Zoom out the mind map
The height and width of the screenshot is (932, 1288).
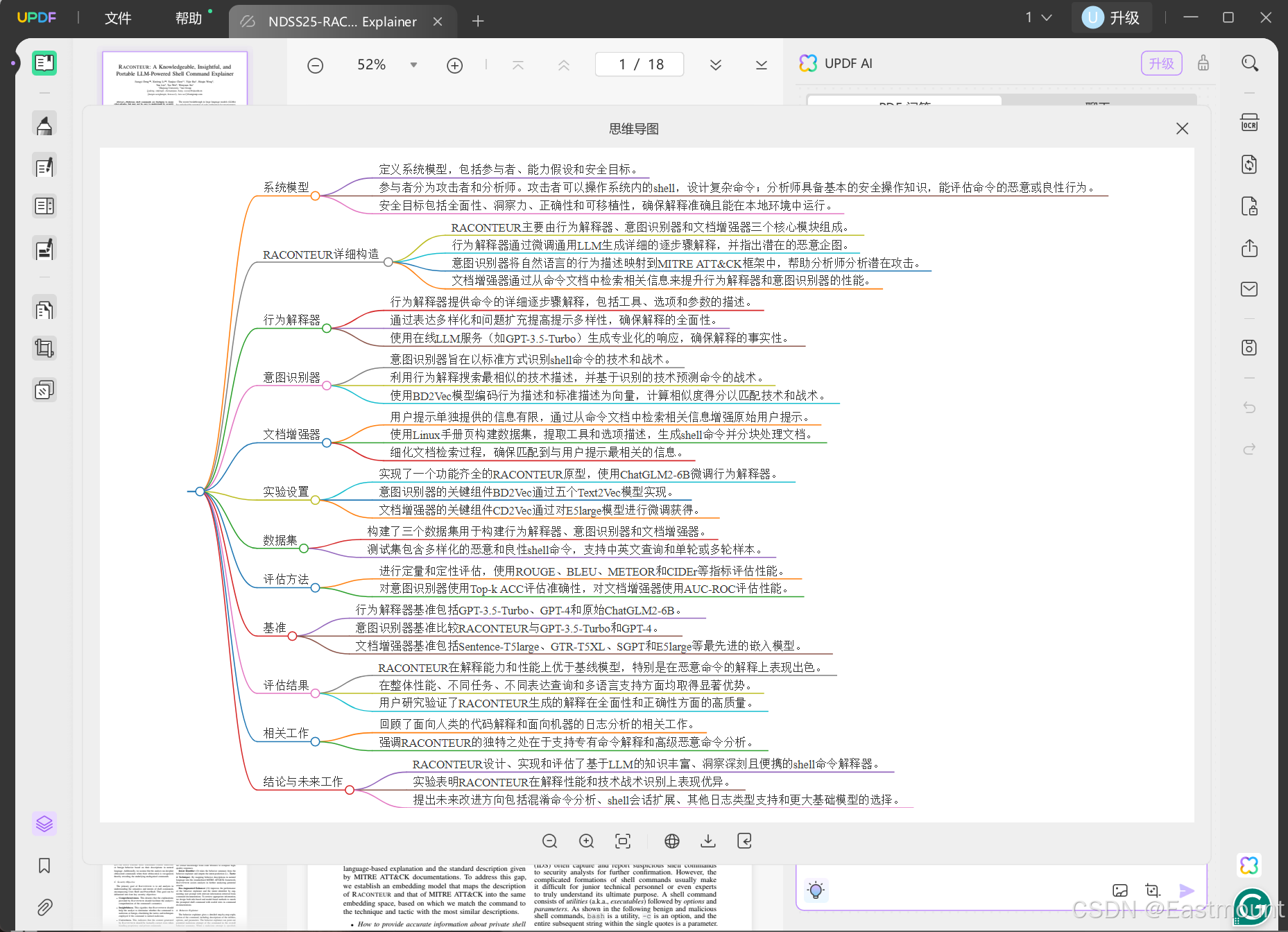pos(550,841)
